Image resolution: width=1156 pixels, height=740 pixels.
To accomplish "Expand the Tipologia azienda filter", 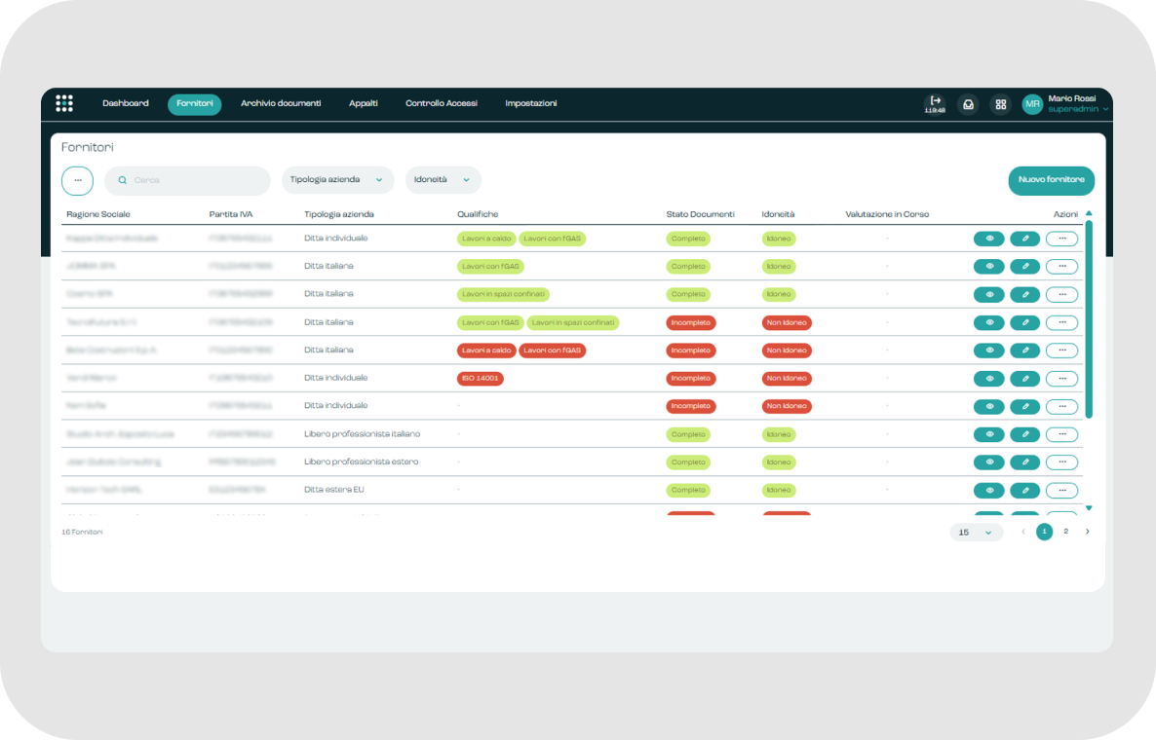I will (x=337, y=180).
